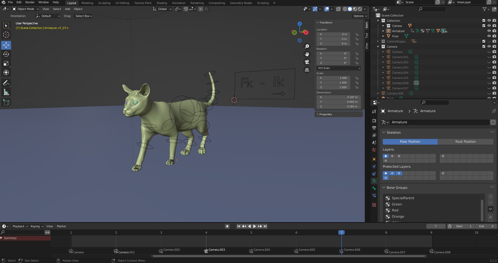Click the End frame field
The height and width of the screenshot is (263, 498).
coord(486,226)
